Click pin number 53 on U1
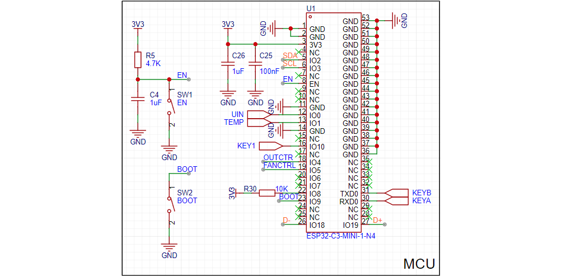Screen dimensions: 562x276 [x=366, y=17]
